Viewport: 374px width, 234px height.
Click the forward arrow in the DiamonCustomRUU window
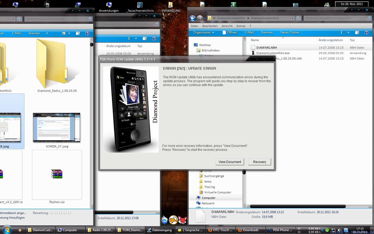pyautogui.click(x=200, y=18)
